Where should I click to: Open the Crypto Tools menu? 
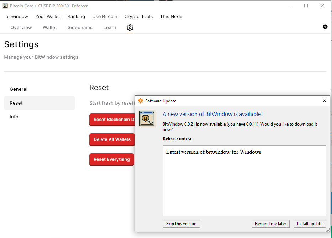click(x=138, y=16)
